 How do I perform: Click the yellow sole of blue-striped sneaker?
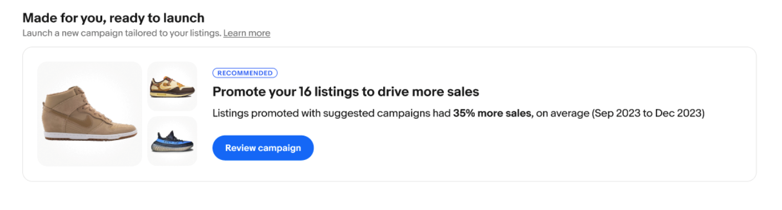pos(173,149)
